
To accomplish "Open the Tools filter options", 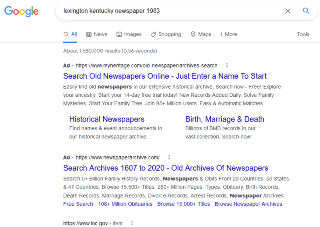I will coord(303,34).
